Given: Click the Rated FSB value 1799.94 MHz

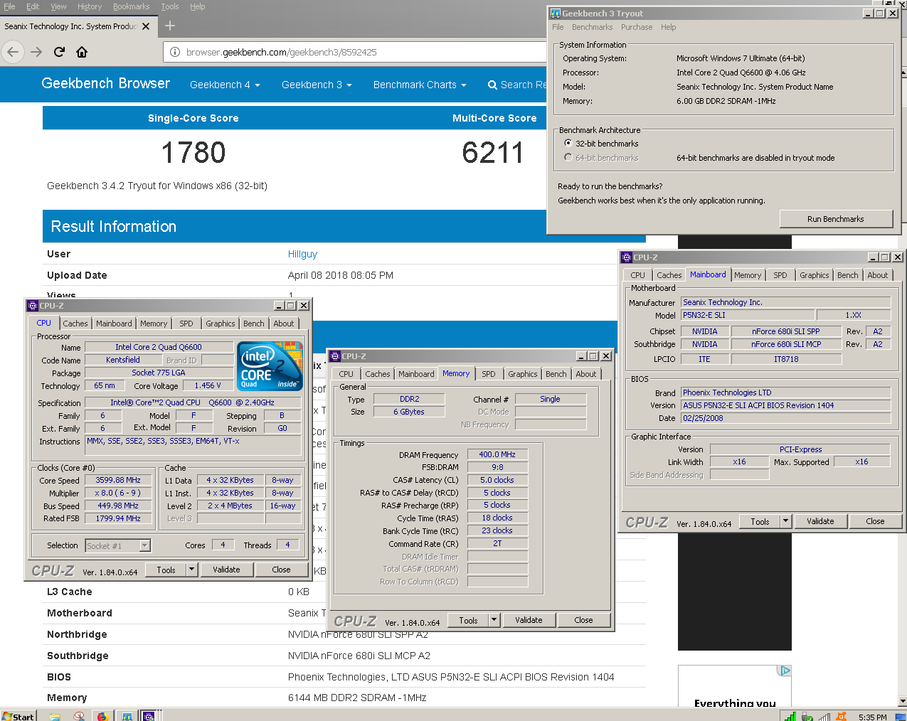Looking at the screenshot, I should [x=118, y=518].
